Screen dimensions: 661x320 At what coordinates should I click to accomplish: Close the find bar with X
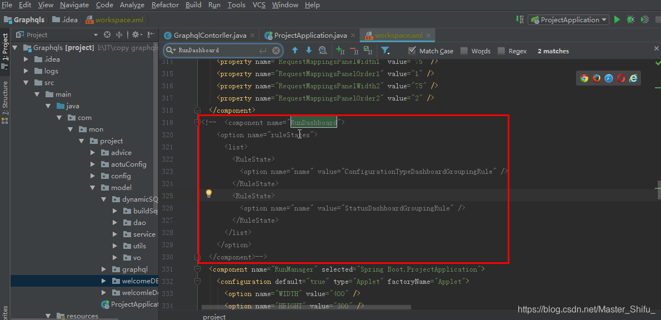click(656, 49)
